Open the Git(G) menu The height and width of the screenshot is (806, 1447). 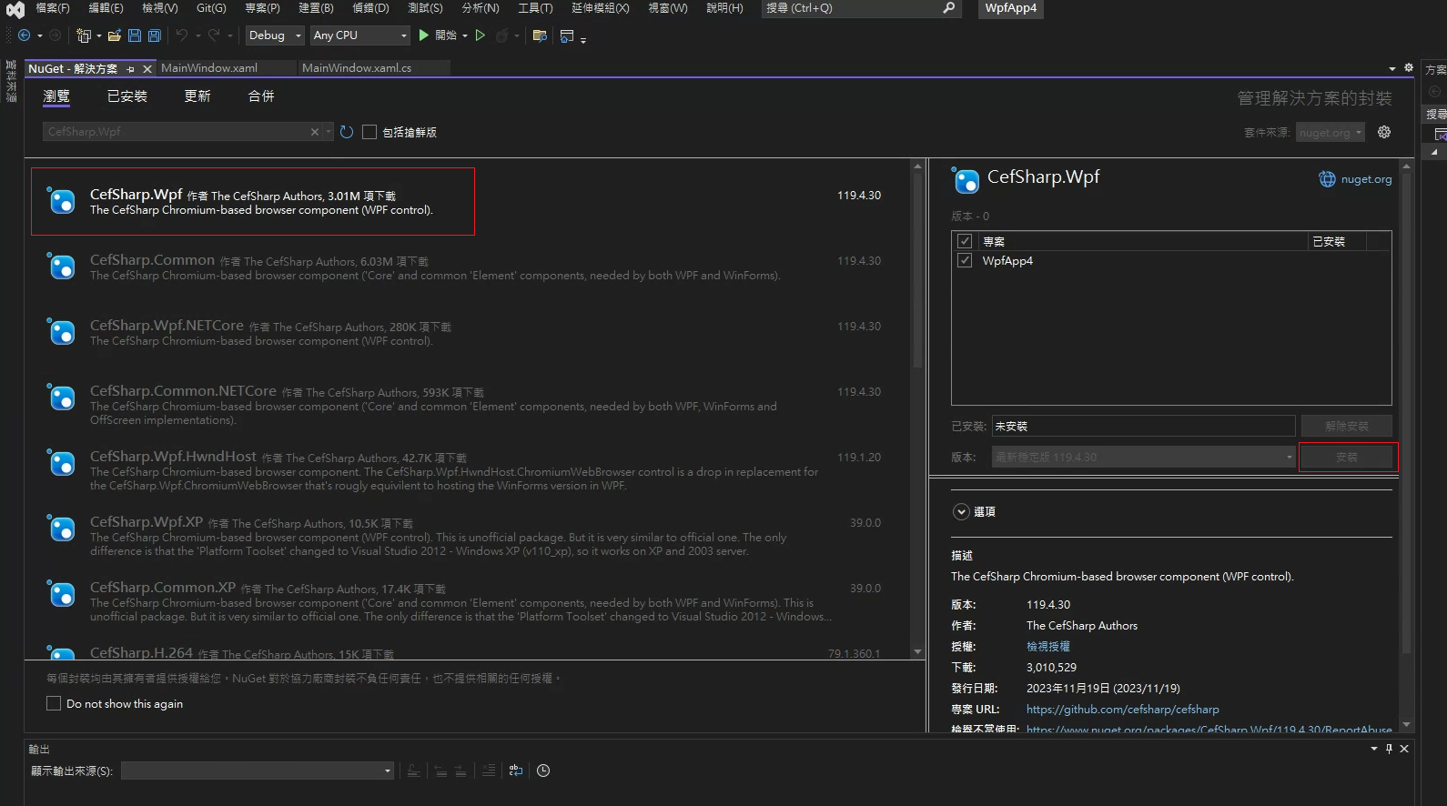(x=211, y=8)
